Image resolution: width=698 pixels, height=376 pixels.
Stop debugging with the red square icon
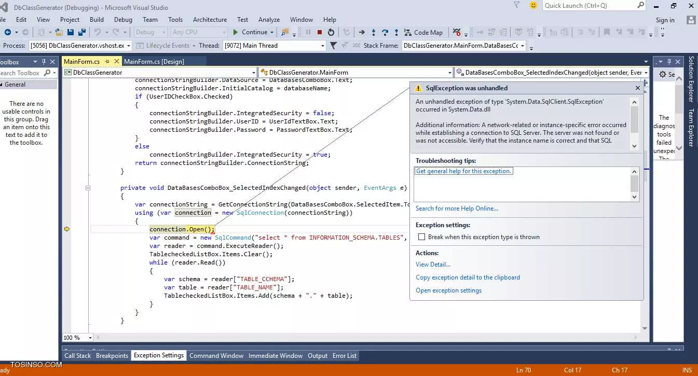pyautogui.click(x=320, y=32)
